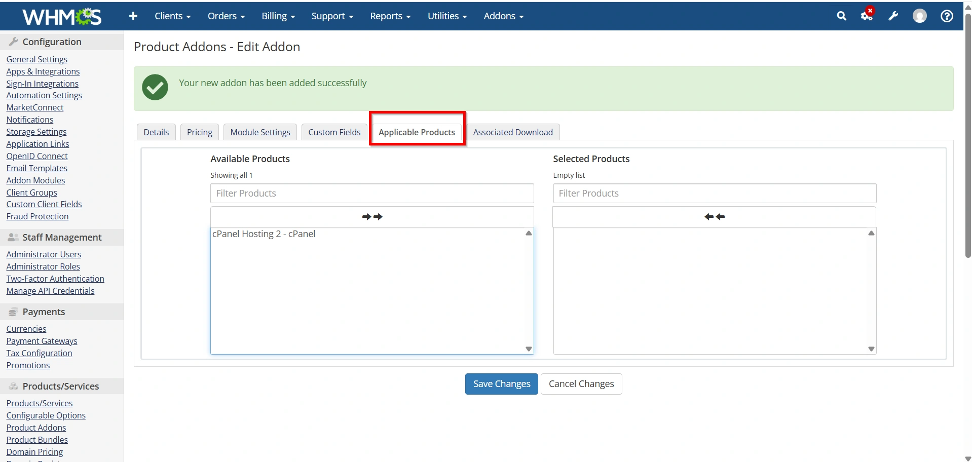Screen dimensions: 972x462
Task: Open Automation Settings link
Action: point(44,95)
